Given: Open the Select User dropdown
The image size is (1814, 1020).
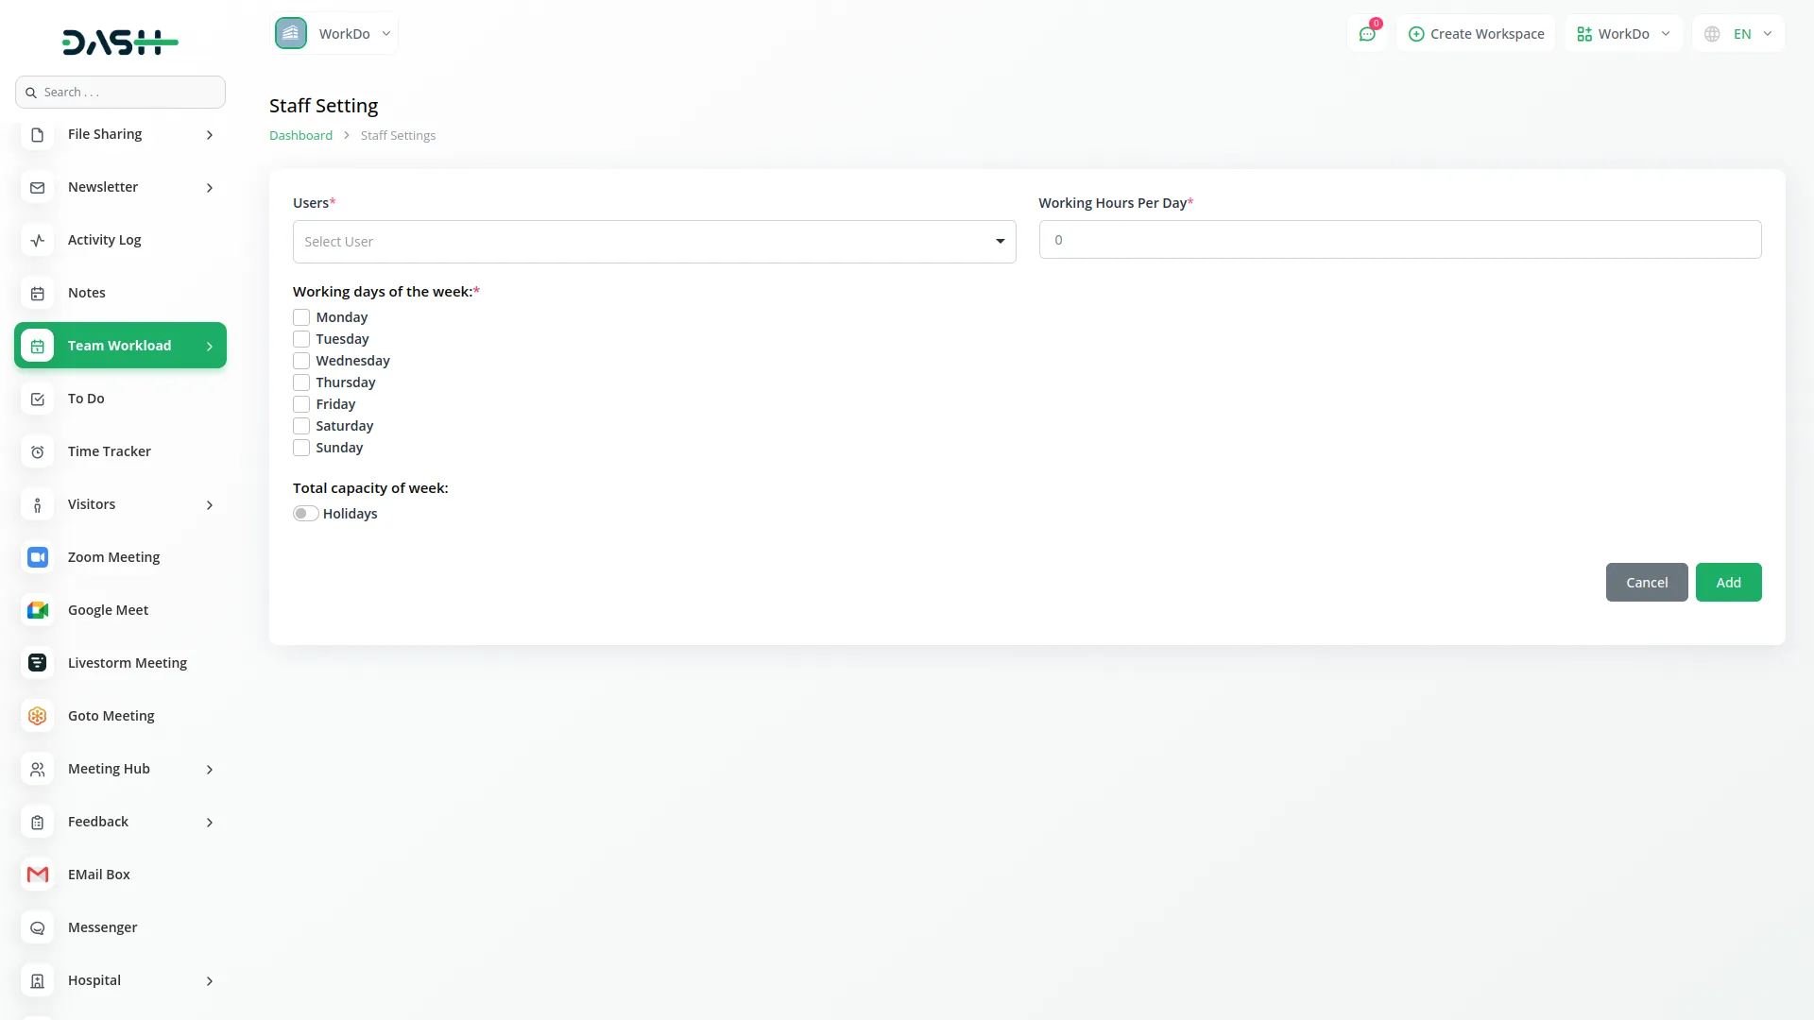Looking at the screenshot, I should pyautogui.click(x=654, y=242).
